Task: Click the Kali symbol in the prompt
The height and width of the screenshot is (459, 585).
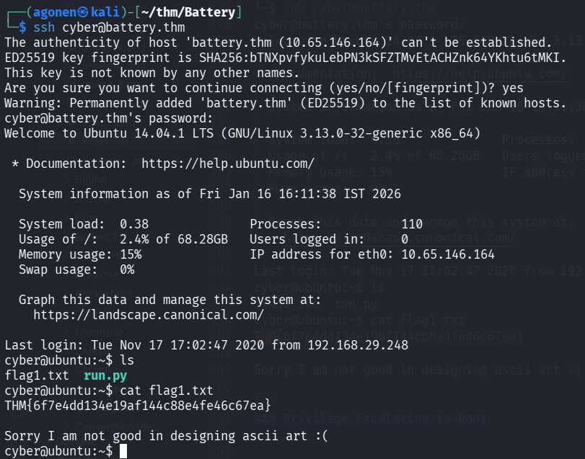Action: 69,12
